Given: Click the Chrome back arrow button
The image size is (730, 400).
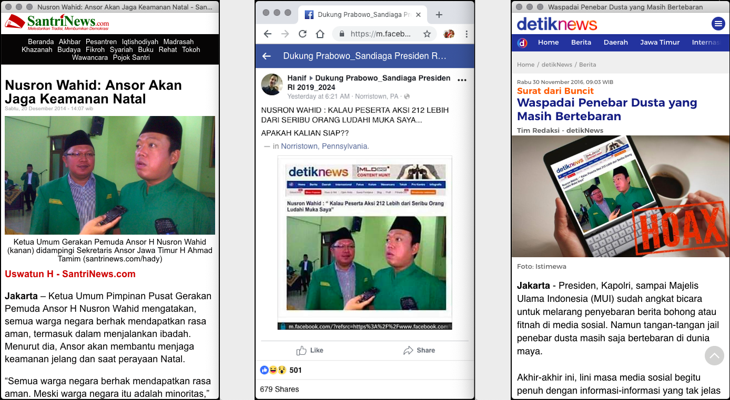Looking at the screenshot, I should pos(268,34).
